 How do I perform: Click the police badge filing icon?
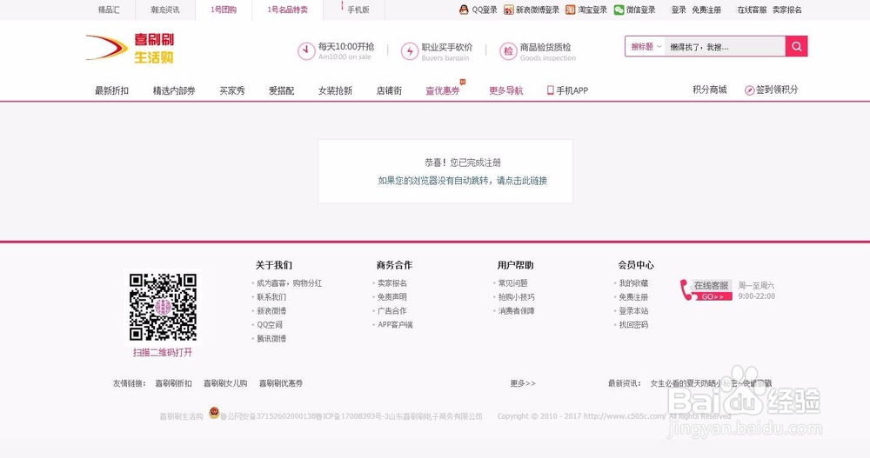(214, 413)
